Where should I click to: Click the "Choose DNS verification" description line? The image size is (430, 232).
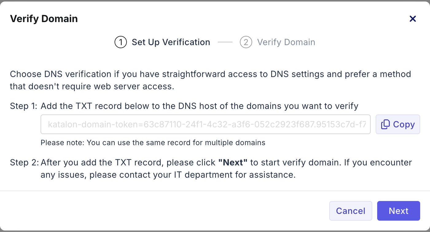point(210,74)
